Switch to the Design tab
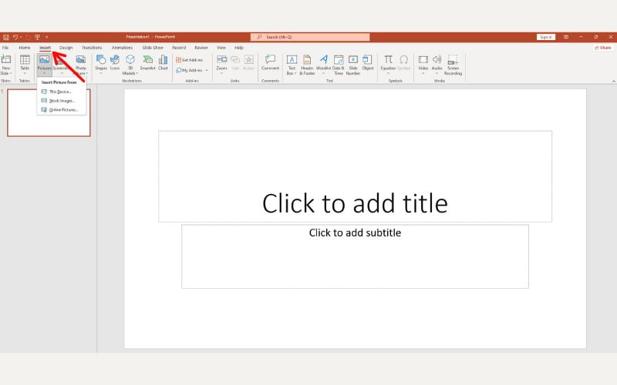 click(66, 48)
